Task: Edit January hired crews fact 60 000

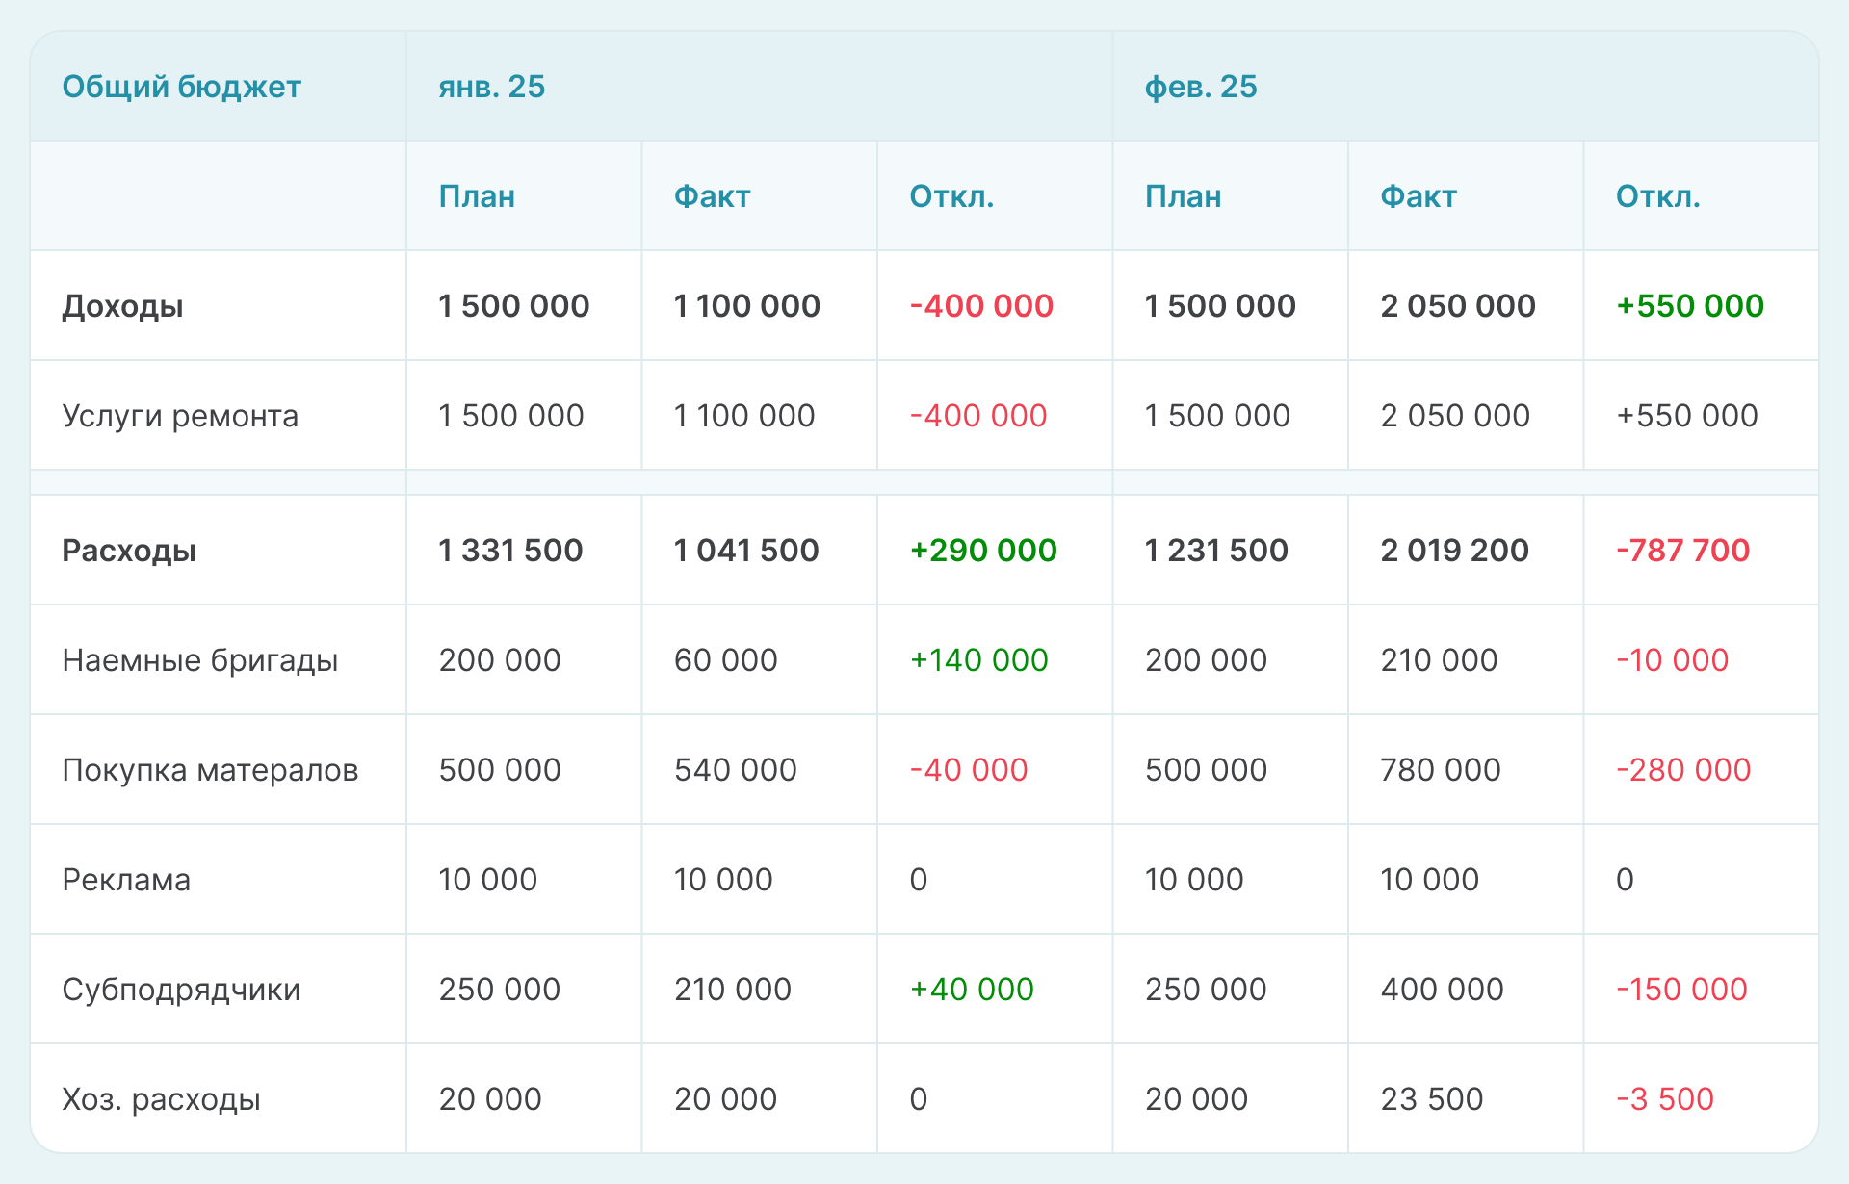Action: click(725, 660)
